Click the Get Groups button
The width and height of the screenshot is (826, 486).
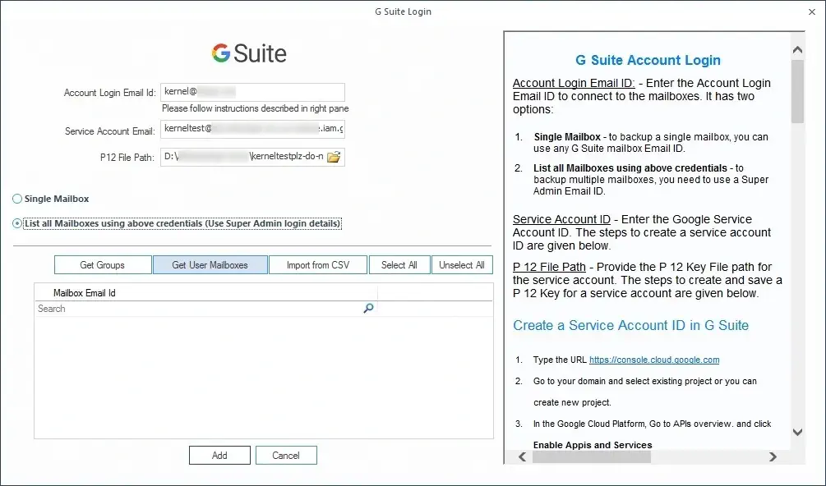[x=103, y=265]
